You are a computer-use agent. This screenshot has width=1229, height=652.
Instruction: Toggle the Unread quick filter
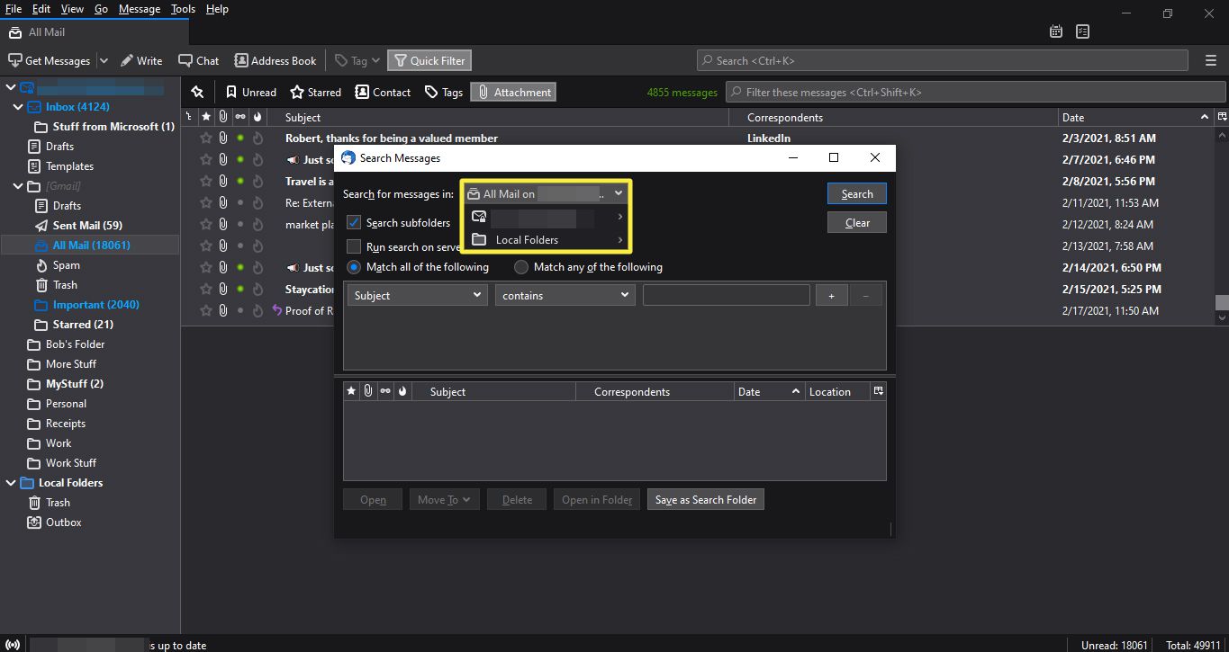pos(250,92)
